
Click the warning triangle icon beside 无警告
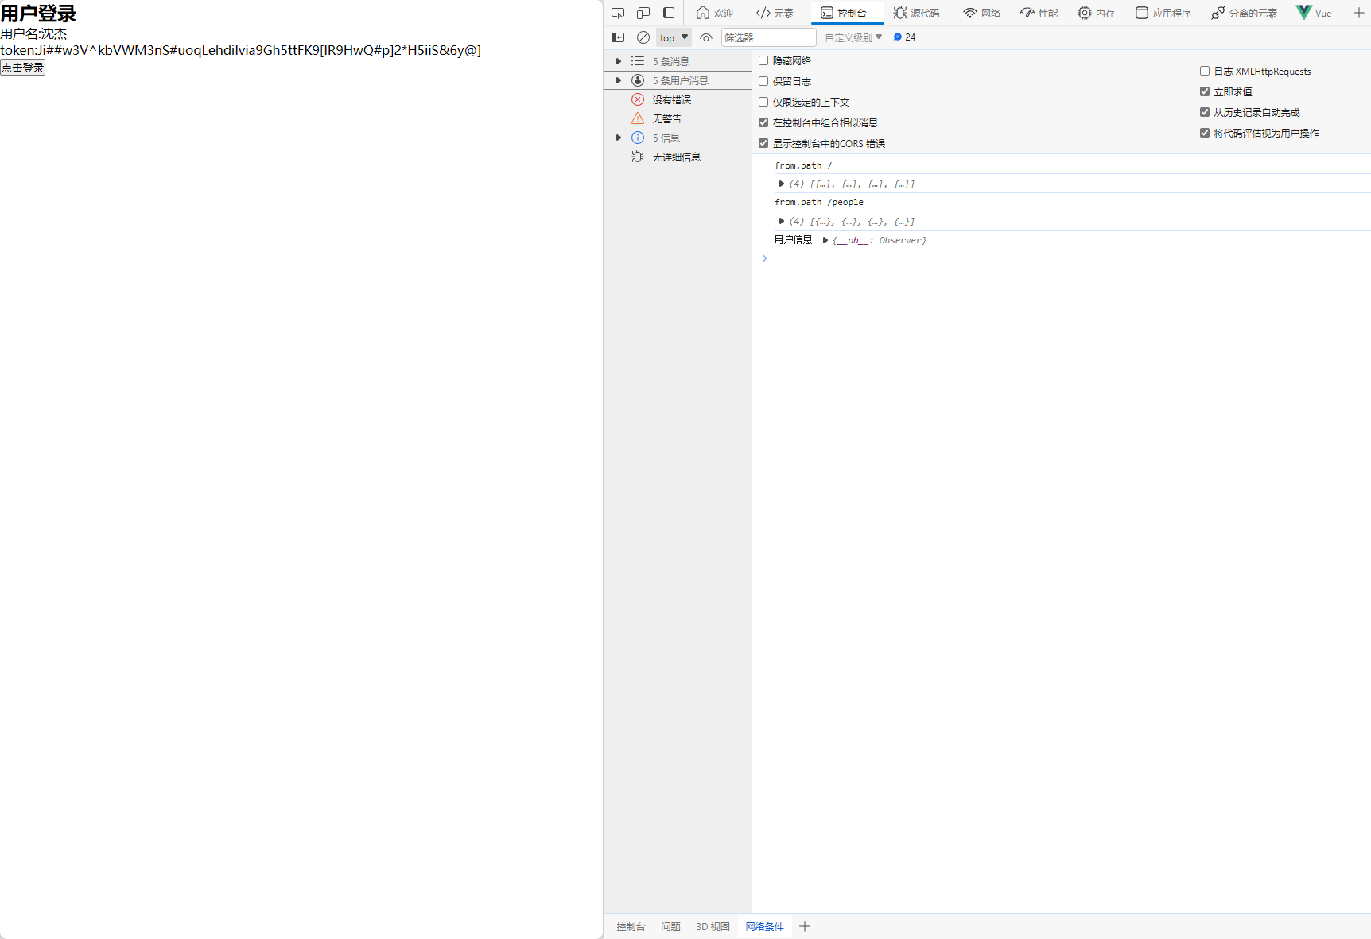(638, 118)
